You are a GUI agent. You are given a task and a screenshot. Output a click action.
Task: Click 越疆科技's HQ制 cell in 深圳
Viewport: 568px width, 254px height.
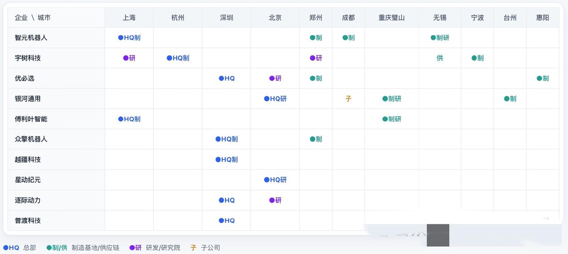coord(227,160)
